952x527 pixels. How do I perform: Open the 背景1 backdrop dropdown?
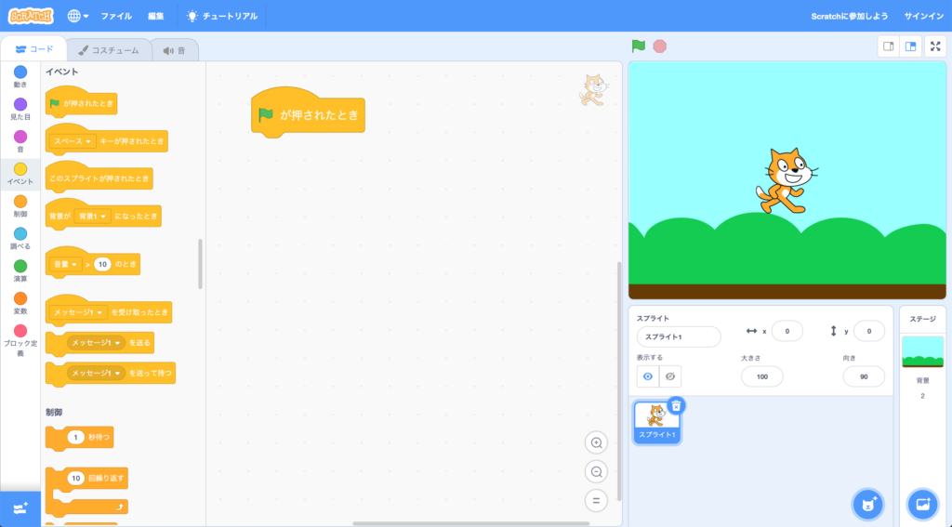tap(92, 217)
